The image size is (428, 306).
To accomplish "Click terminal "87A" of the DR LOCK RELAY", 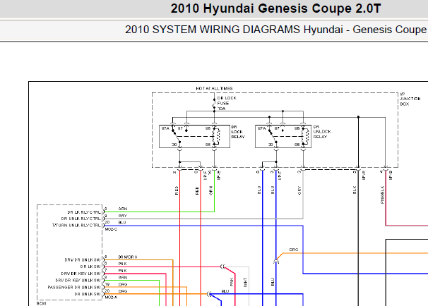I will [x=165, y=128].
